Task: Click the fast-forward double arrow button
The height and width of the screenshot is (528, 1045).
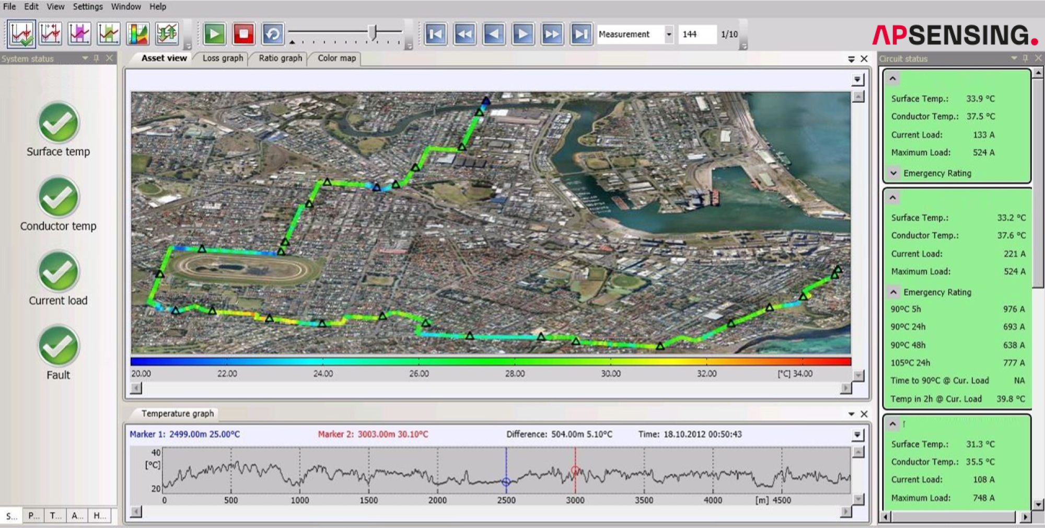Action: pos(552,35)
